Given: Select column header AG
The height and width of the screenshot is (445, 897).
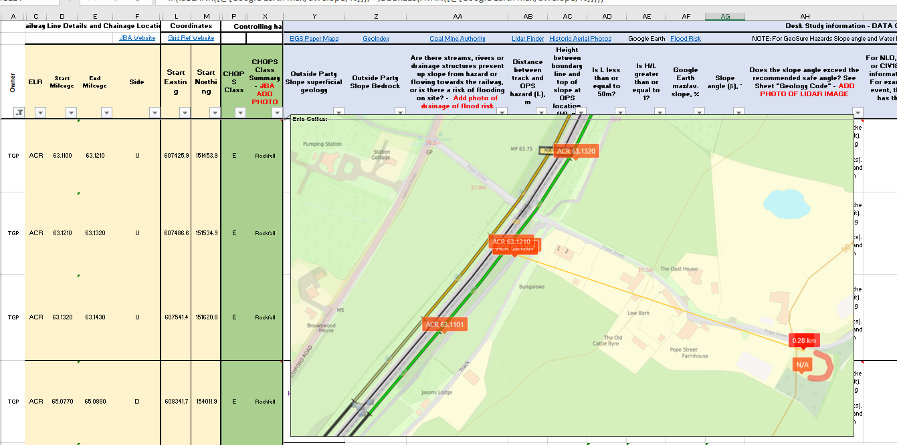Looking at the screenshot, I should tap(726, 16).
